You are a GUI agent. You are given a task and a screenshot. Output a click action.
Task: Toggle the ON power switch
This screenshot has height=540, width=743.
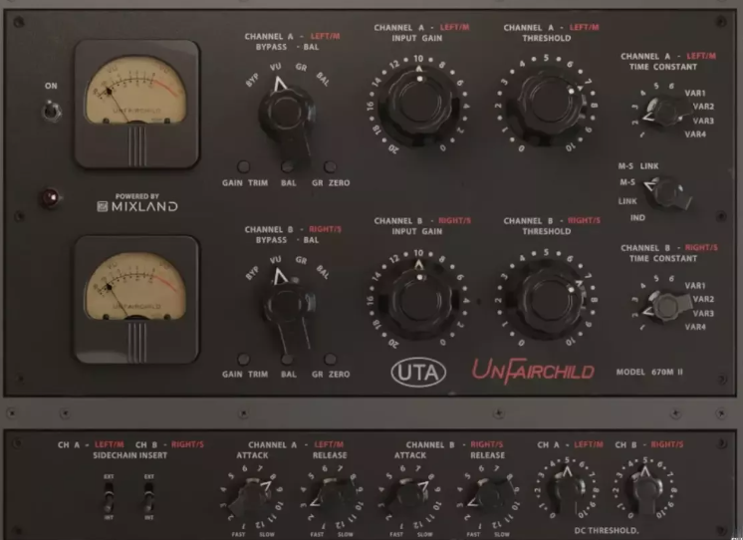[51, 111]
